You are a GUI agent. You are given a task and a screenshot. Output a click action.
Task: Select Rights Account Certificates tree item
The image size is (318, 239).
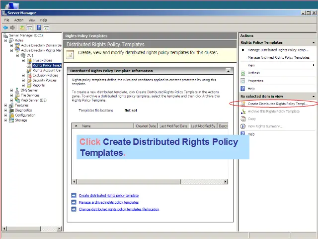click(x=47, y=70)
